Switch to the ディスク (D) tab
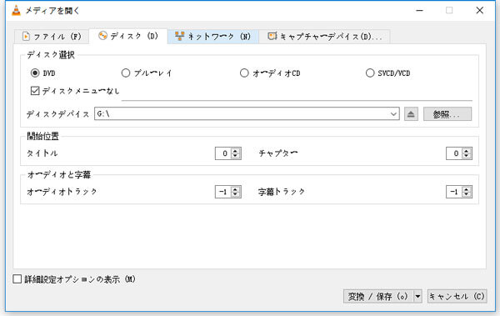 [x=128, y=36]
